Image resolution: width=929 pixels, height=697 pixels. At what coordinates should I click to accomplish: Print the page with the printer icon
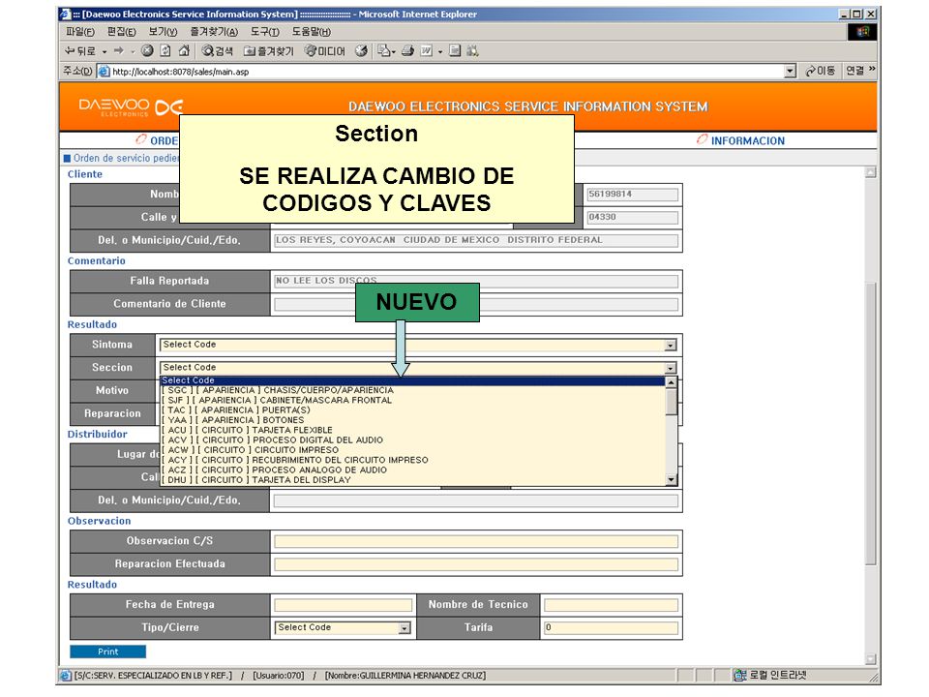(407, 51)
